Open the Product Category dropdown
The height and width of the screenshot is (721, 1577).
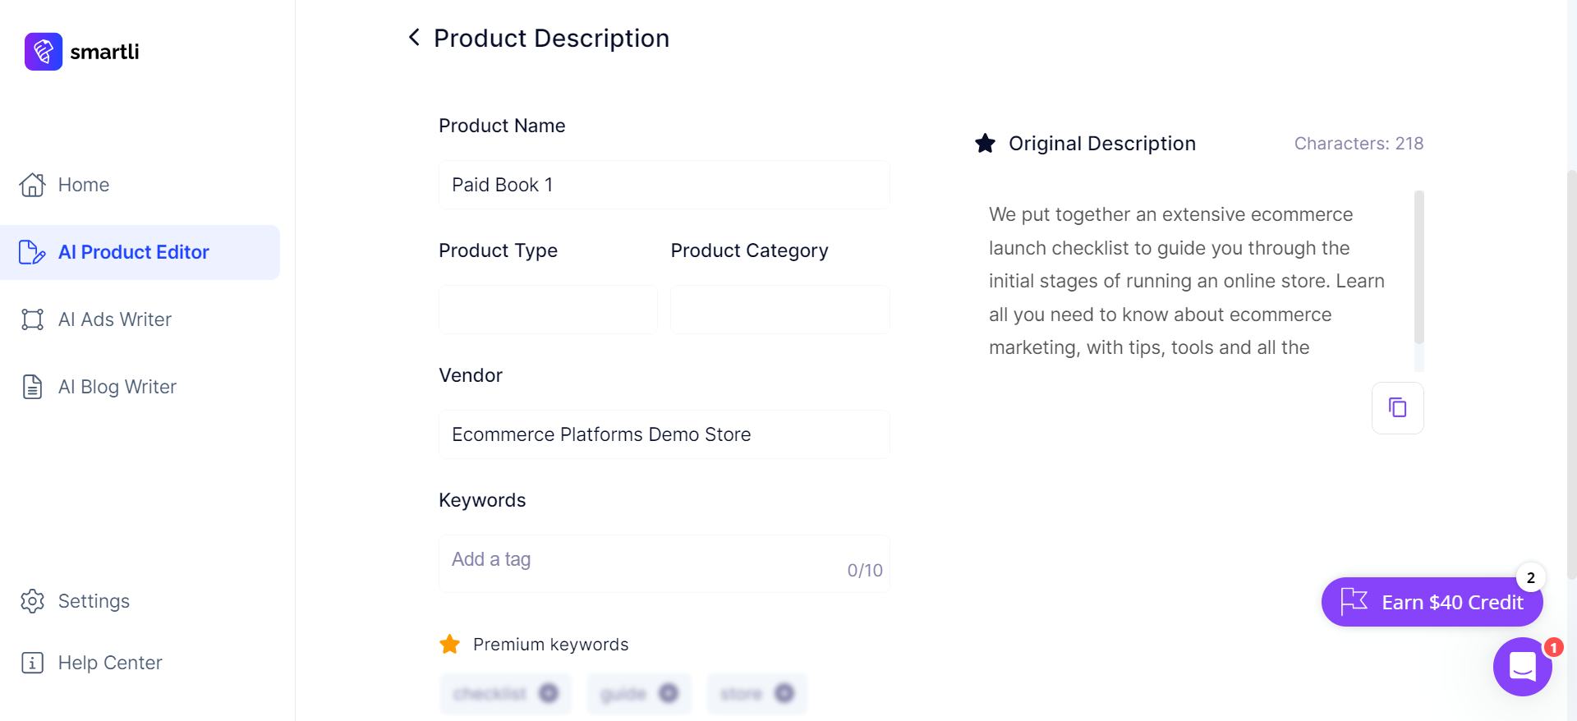(779, 310)
